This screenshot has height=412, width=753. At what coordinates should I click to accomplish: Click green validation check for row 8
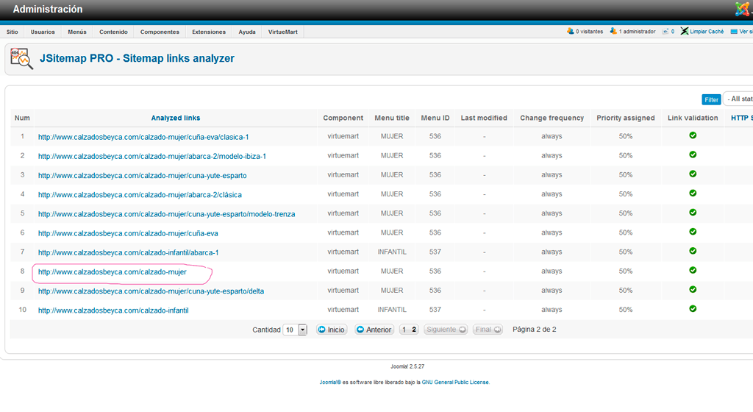pos(693,270)
